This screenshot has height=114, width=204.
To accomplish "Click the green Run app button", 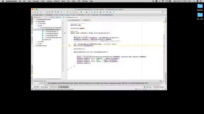I will click(x=81, y=12).
